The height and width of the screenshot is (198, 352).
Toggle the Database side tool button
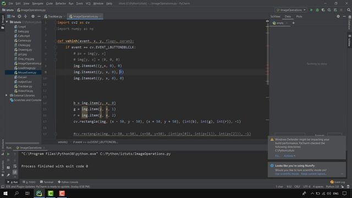click(350, 22)
